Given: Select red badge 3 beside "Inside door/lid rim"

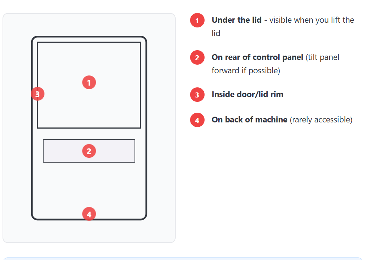Looking at the screenshot, I should (197, 95).
